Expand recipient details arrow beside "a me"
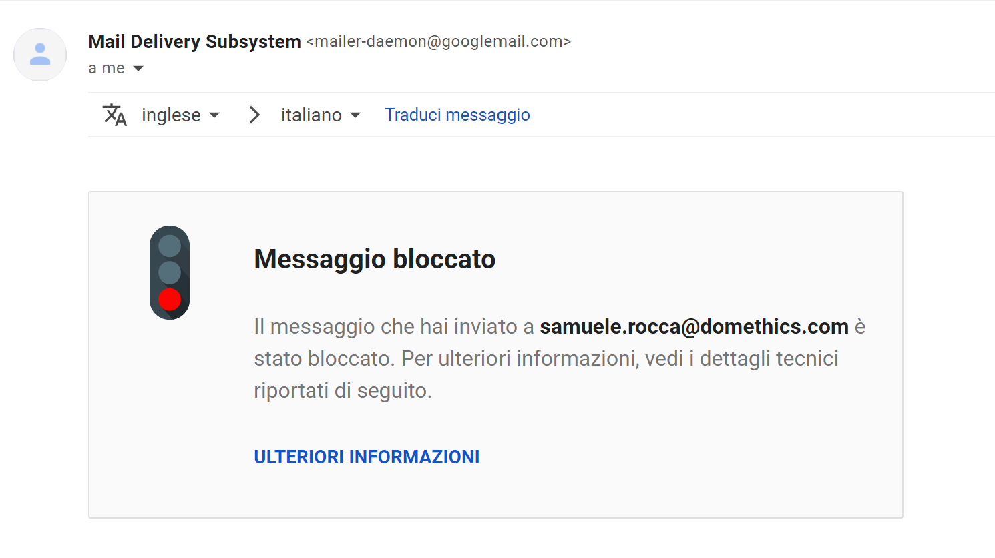This screenshot has height=558, width=995. (138, 69)
